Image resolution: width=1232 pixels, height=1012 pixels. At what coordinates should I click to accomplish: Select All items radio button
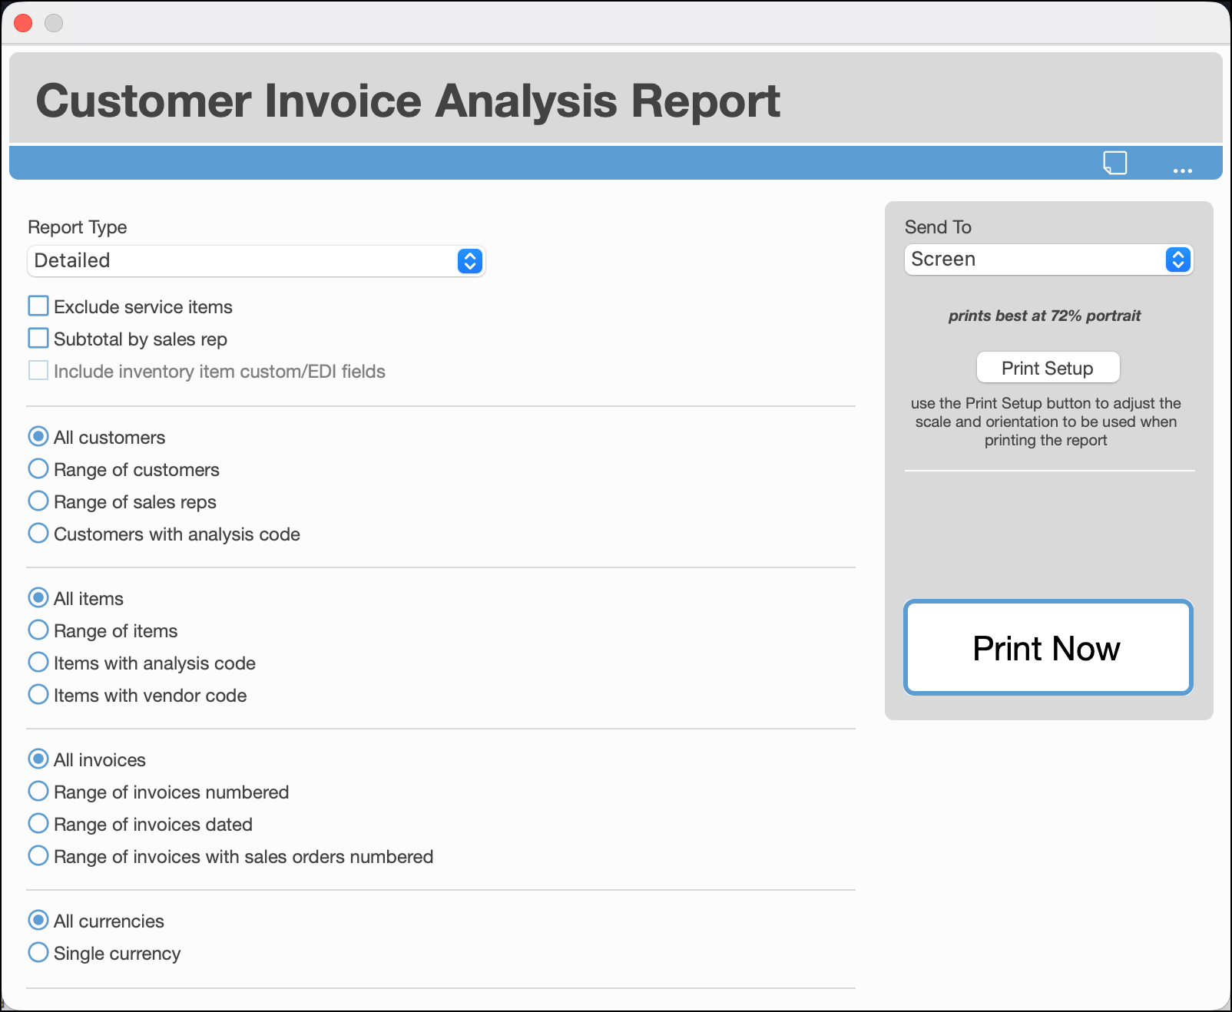pos(38,598)
